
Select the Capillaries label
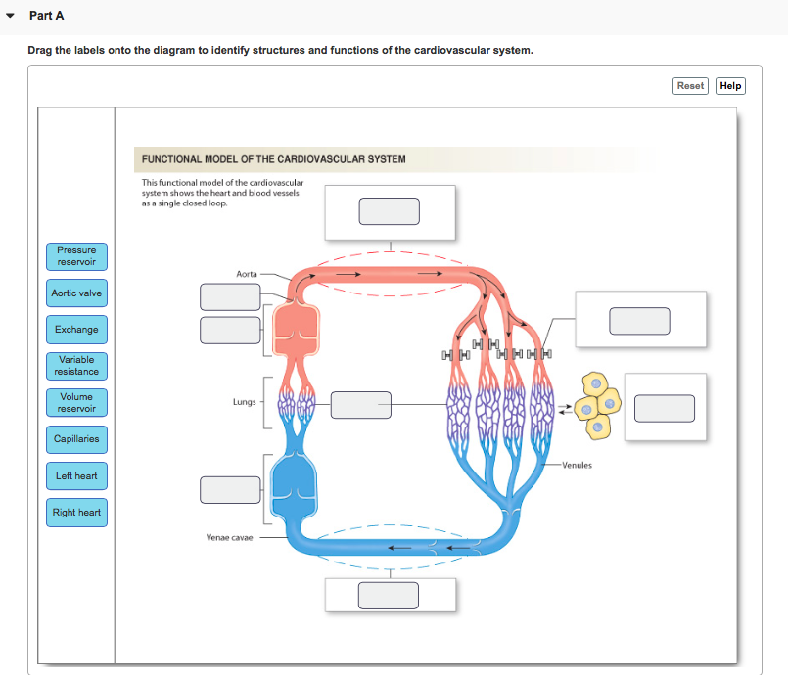point(76,439)
